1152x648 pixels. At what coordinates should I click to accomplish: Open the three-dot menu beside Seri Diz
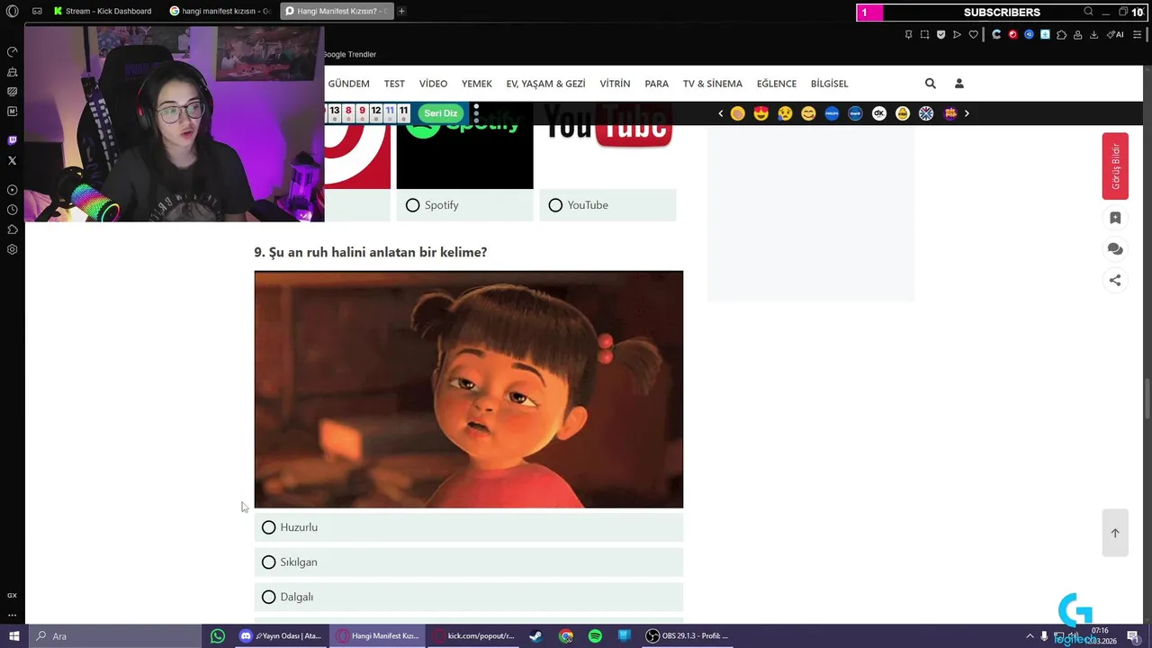tap(476, 113)
